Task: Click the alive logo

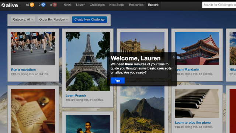Action: tap(10, 5)
